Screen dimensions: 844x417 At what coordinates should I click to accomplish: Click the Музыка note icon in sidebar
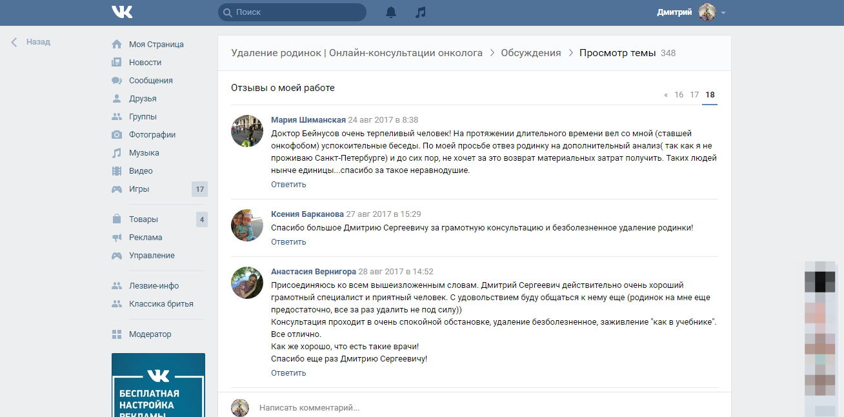(x=117, y=153)
